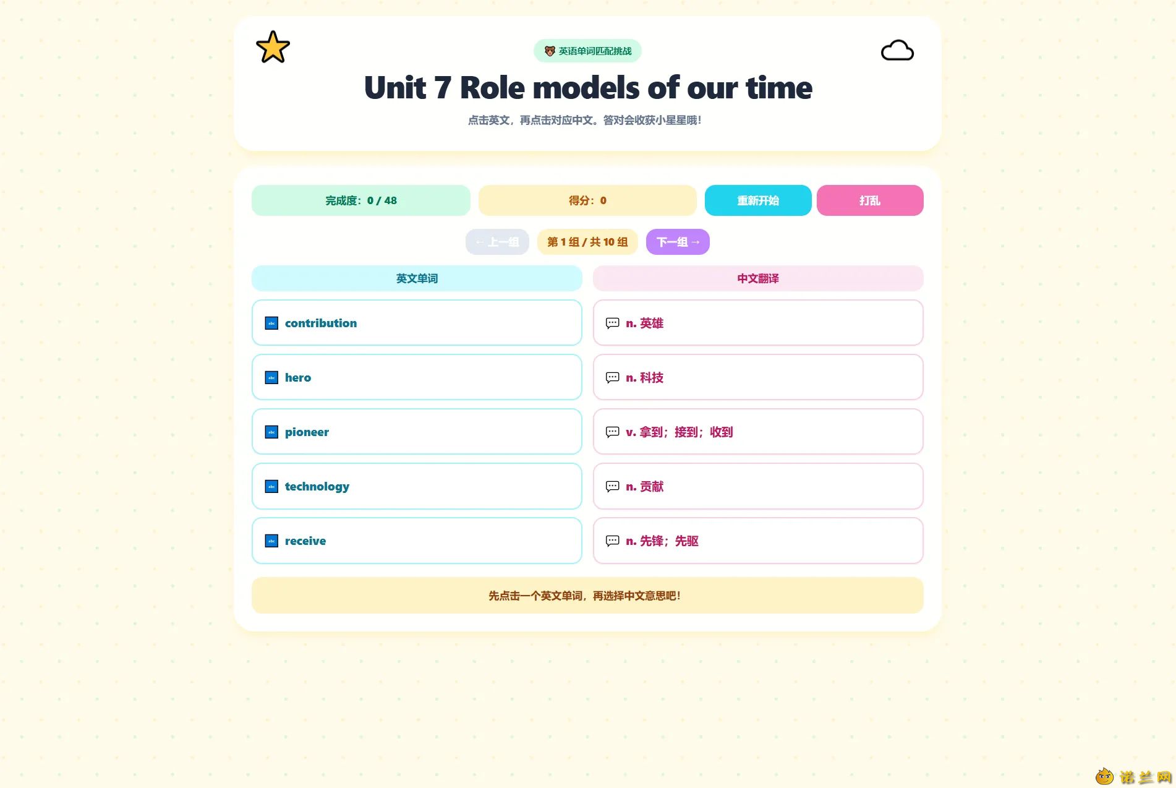Viewport: 1176px width, 788px height.
Task: Click the abc icon beside contribution
Action: pos(271,323)
